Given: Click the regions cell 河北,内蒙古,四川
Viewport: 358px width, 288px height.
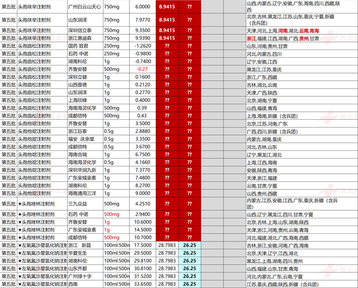Looking at the screenshot, I should [302, 54].
